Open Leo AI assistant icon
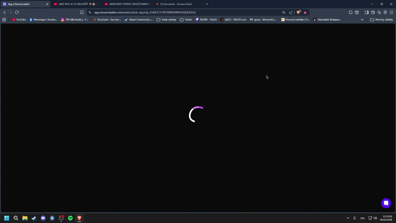The height and width of the screenshot is (223, 396). click(x=379, y=12)
